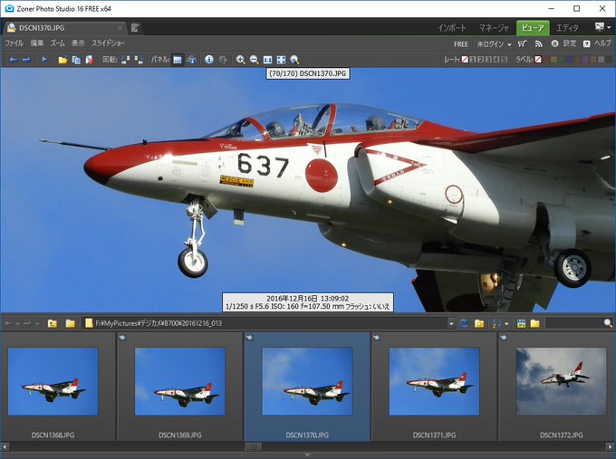Click the new tab icon beside DSCN1370.JPG
Image resolution: width=616 pixels, height=459 pixels.
point(135,27)
